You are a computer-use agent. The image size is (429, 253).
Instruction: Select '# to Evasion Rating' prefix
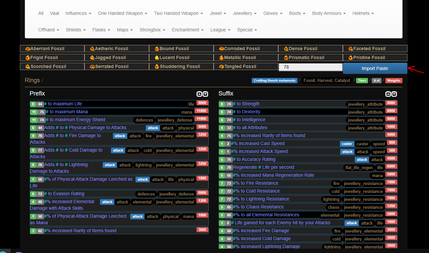pyautogui.click(x=119, y=194)
